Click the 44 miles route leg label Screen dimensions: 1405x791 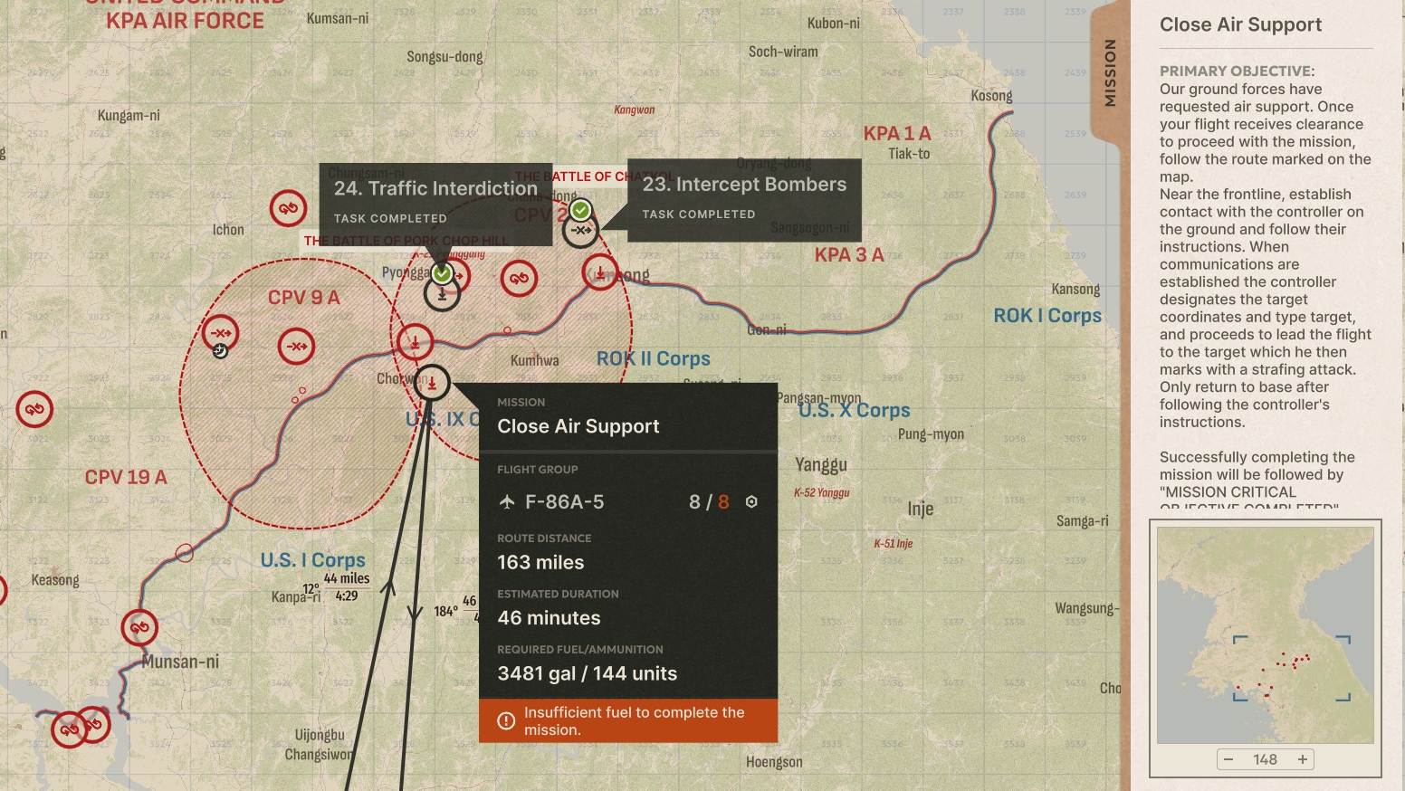tap(347, 578)
